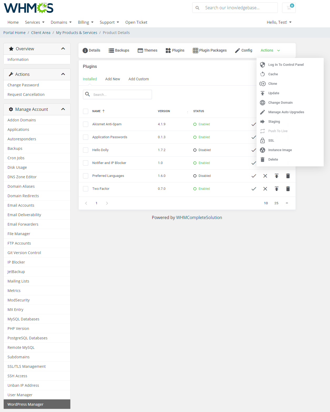Select the Hello Dolly plugin checkbox

[86, 150]
